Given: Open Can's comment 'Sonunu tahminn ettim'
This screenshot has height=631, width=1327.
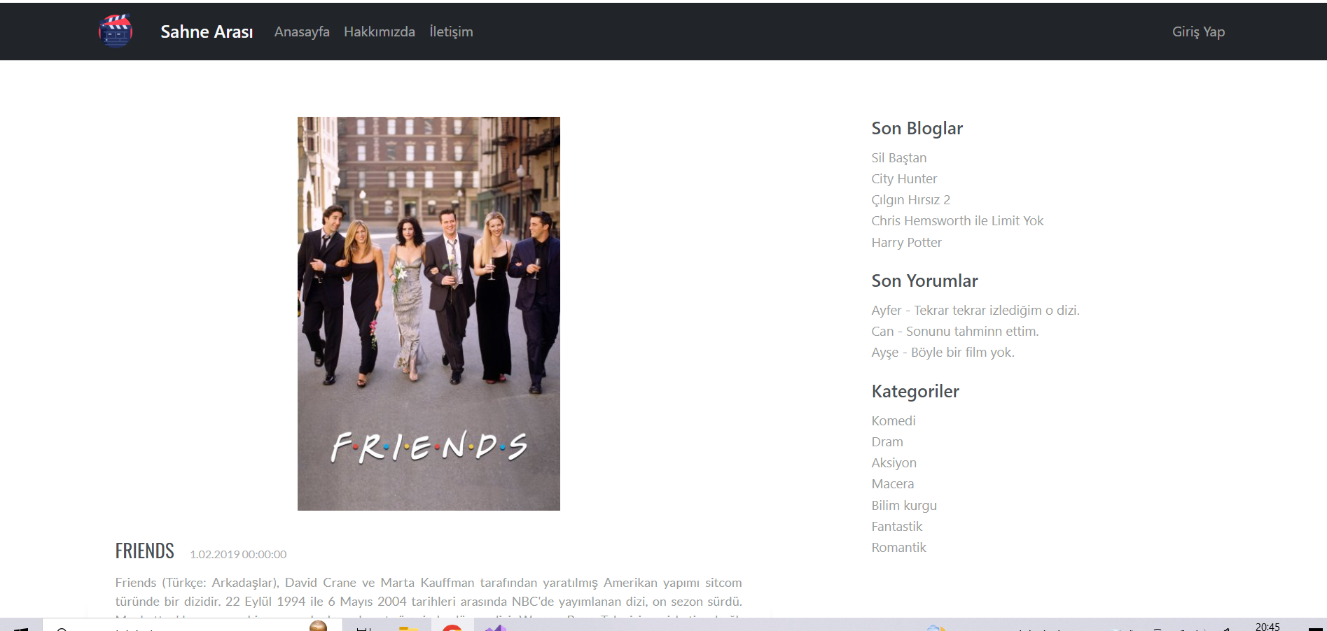Looking at the screenshot, I should (955, 331).
